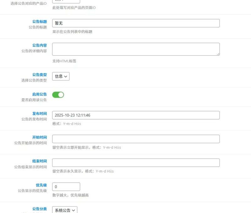Click the empty 开始时间 input field
The image size is (251, 213).
135,139
